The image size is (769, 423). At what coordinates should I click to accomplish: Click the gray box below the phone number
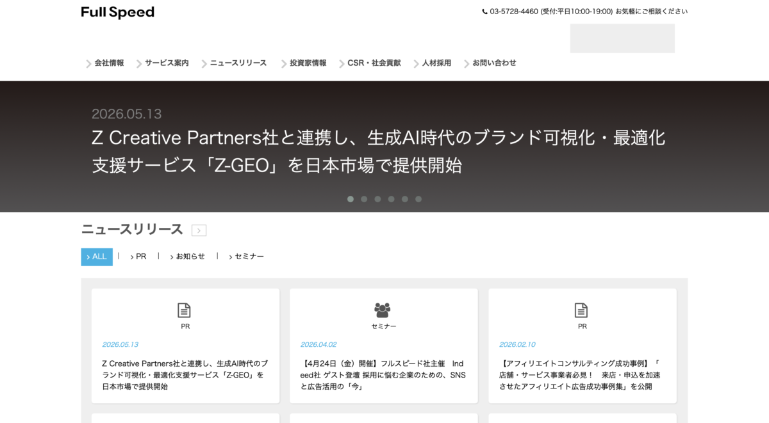click(622, 38)
